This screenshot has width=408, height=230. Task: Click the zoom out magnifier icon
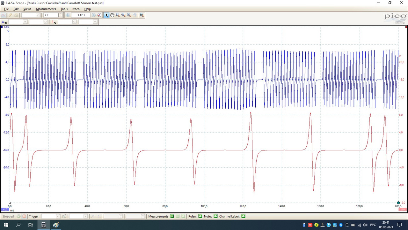pos(129,15)
